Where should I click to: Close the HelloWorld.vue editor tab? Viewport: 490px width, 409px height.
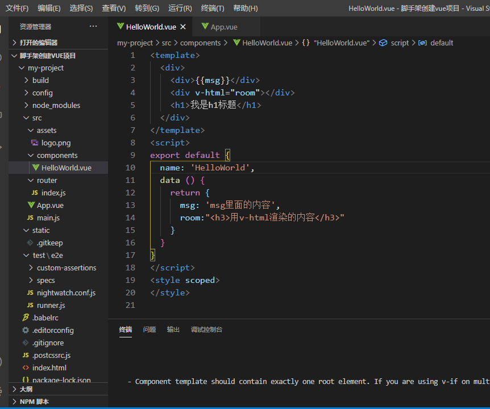[x=183, y=27]
